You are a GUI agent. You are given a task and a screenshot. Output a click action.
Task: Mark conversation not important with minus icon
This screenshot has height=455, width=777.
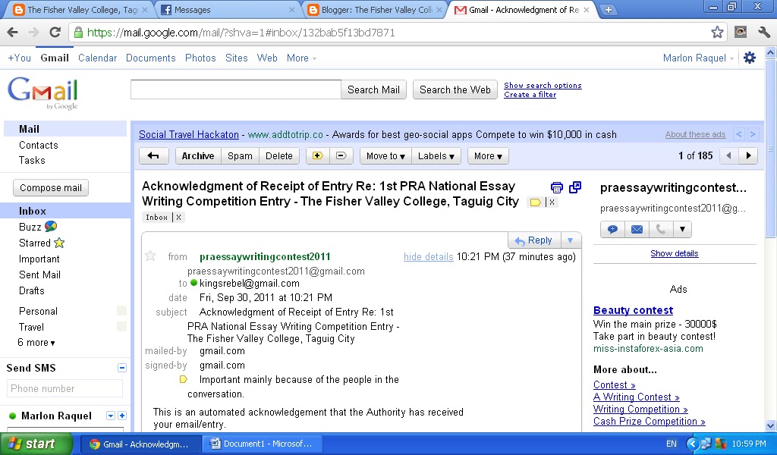pos(341,156)
